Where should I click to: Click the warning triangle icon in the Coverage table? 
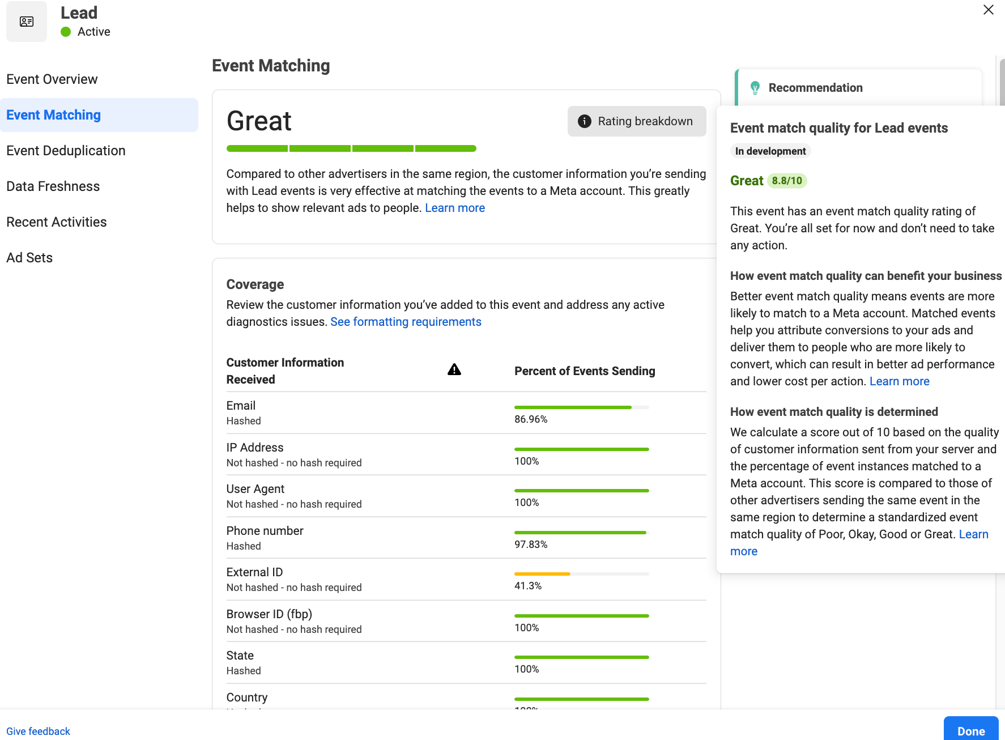[454, 370]
